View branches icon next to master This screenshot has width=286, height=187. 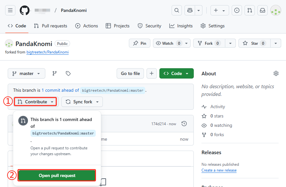tap(55, 73)
